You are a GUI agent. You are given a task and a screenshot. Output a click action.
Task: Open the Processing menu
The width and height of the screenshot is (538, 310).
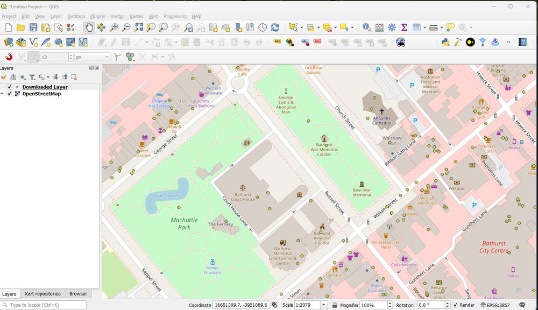point(175,16)
